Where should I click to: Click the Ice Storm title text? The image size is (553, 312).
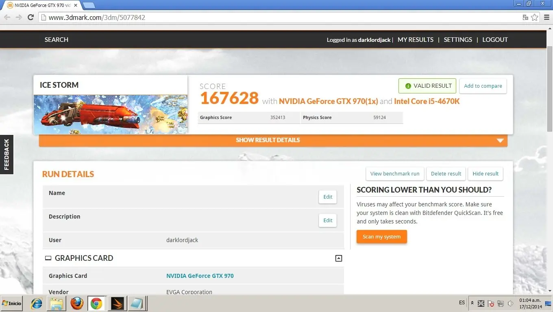tap(59, 85)
